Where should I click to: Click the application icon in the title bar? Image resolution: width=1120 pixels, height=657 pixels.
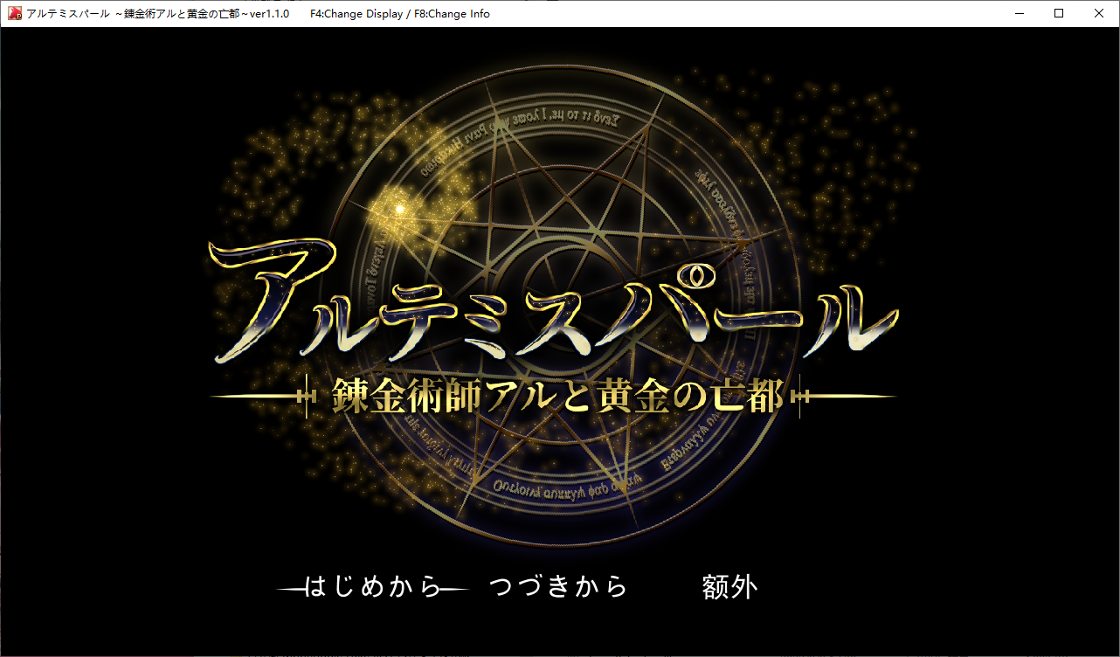pos(15,14)
